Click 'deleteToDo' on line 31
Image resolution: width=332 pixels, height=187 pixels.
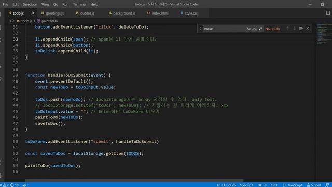[131, 27]
